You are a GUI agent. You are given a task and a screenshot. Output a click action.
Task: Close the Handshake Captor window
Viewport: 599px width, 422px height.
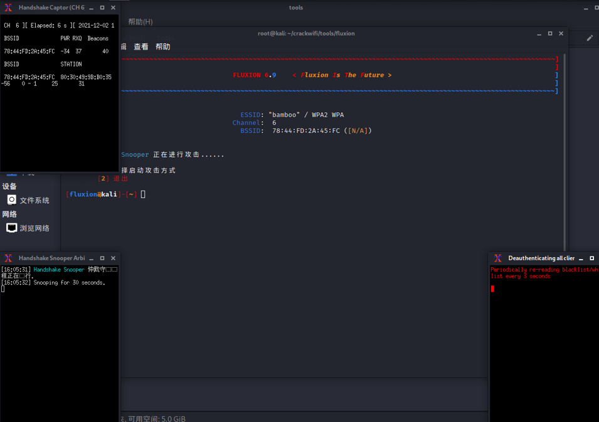click(113, 8)
